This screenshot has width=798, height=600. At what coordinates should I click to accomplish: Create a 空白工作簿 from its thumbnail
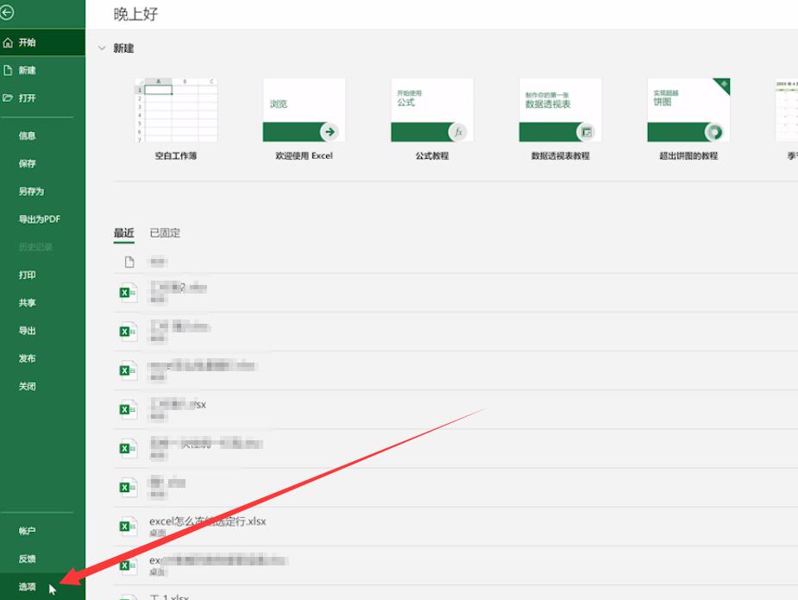point(176,110)
